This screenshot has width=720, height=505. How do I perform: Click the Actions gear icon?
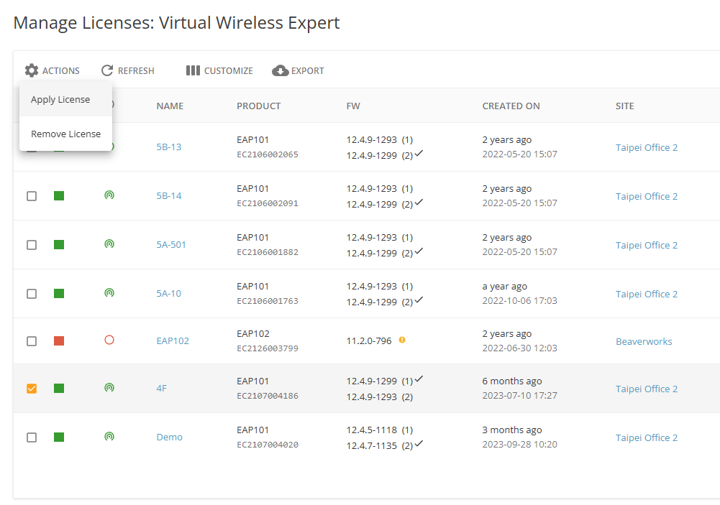(x=31, y=70)
